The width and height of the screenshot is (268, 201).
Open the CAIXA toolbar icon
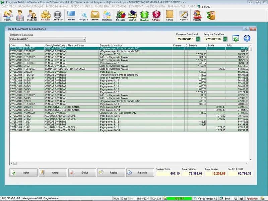(x=133, y=15)
